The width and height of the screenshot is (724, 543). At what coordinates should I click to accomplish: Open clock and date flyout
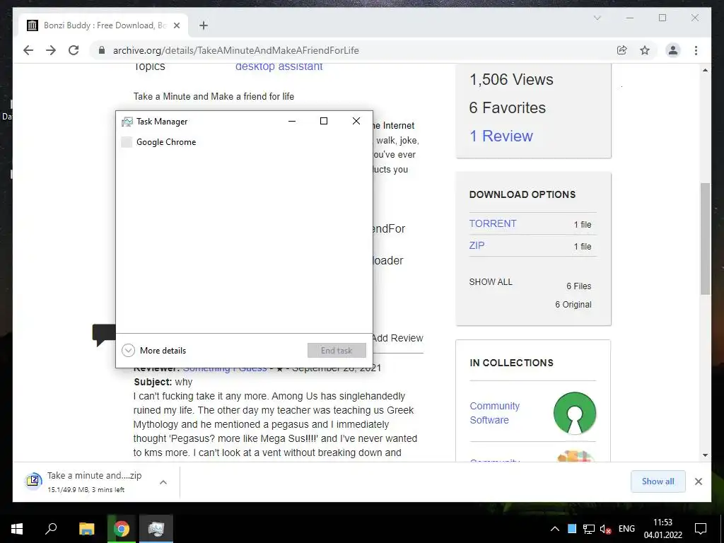(x=663, y=529)
